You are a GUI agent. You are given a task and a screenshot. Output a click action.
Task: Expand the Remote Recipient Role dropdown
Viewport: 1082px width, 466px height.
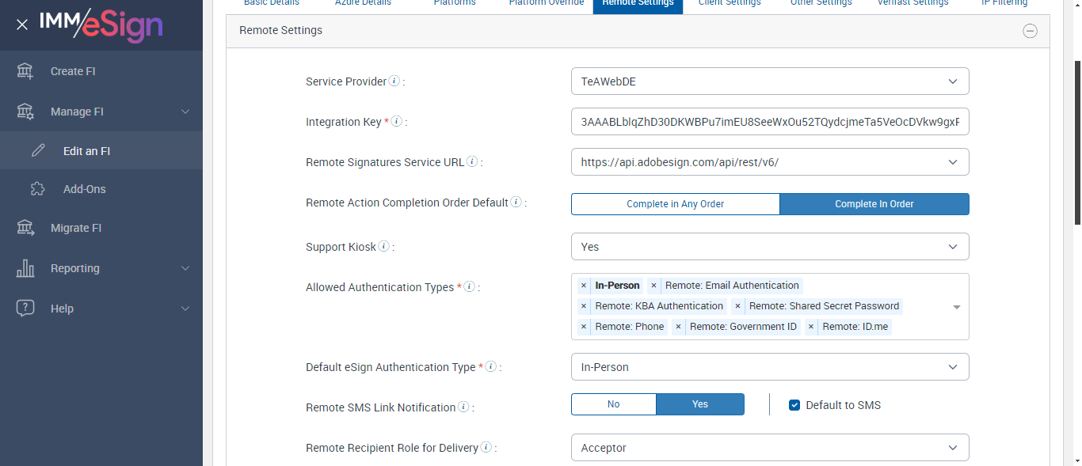769,448
